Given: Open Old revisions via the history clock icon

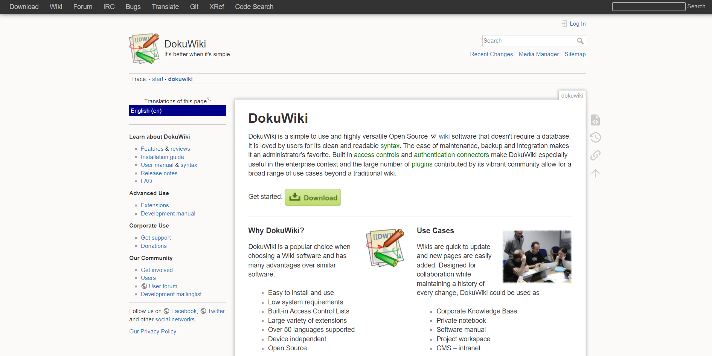Looking at the screenshot, I should 595,138.
